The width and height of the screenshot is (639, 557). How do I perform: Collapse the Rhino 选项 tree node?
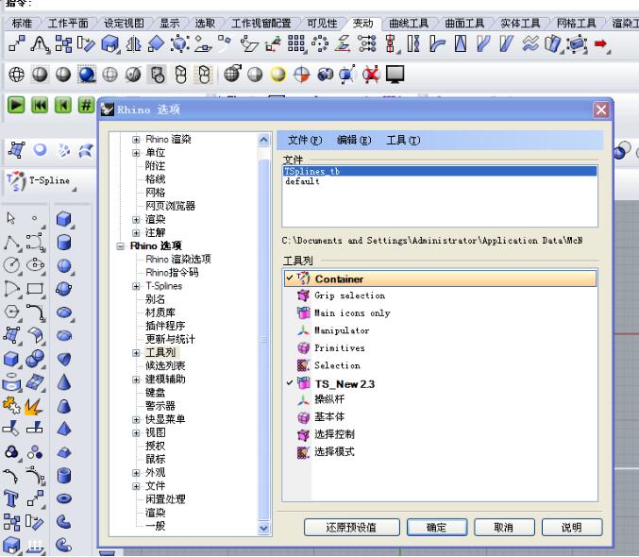(121, 245)
